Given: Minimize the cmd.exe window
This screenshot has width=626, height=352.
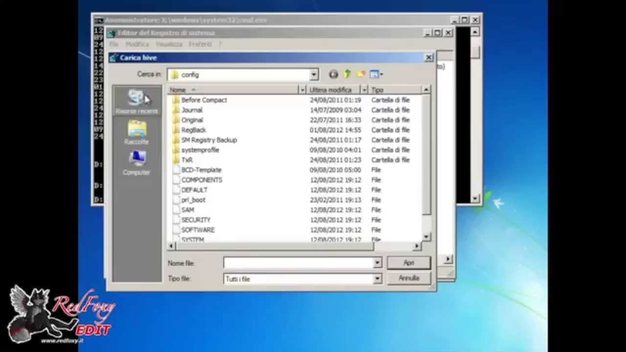Looking at the screenshot, I should click(x=455, y=20).
